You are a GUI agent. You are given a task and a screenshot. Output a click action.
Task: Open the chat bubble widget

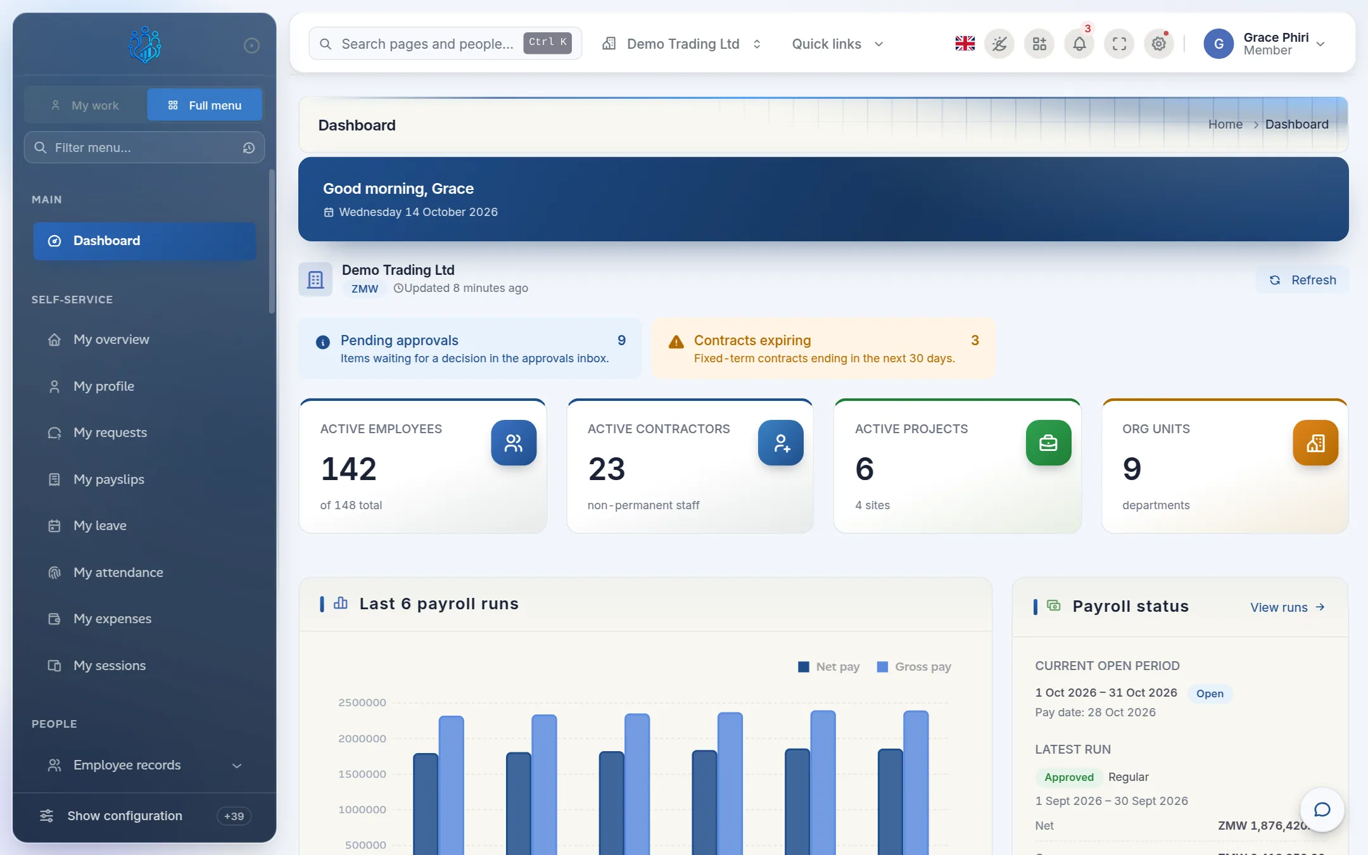1322,809
